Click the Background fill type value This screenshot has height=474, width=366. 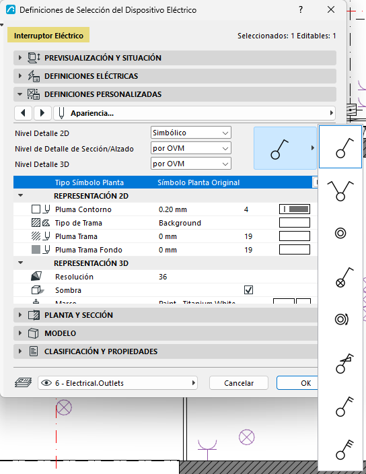[180, 223]
